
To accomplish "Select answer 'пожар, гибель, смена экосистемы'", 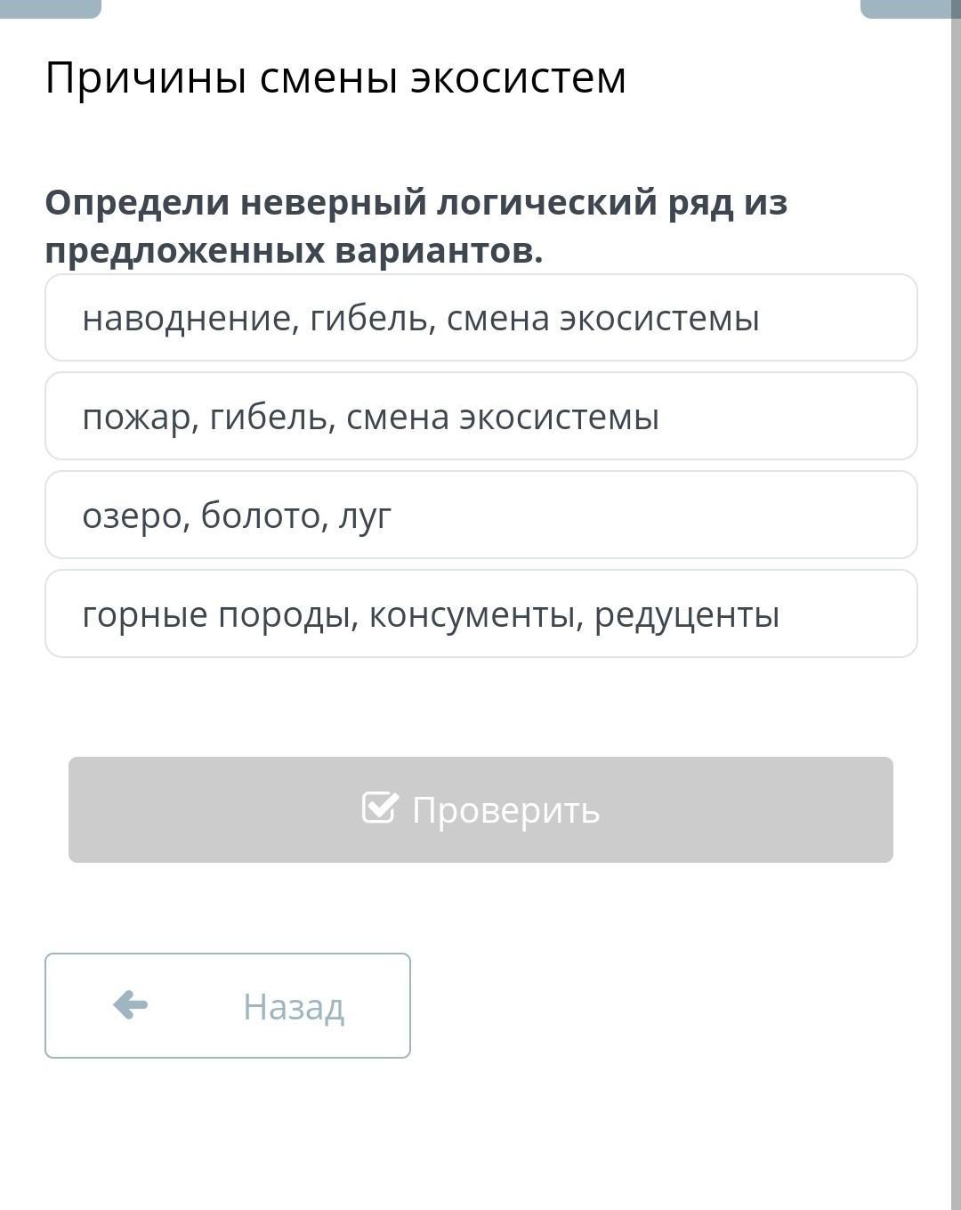I will 480,416.
